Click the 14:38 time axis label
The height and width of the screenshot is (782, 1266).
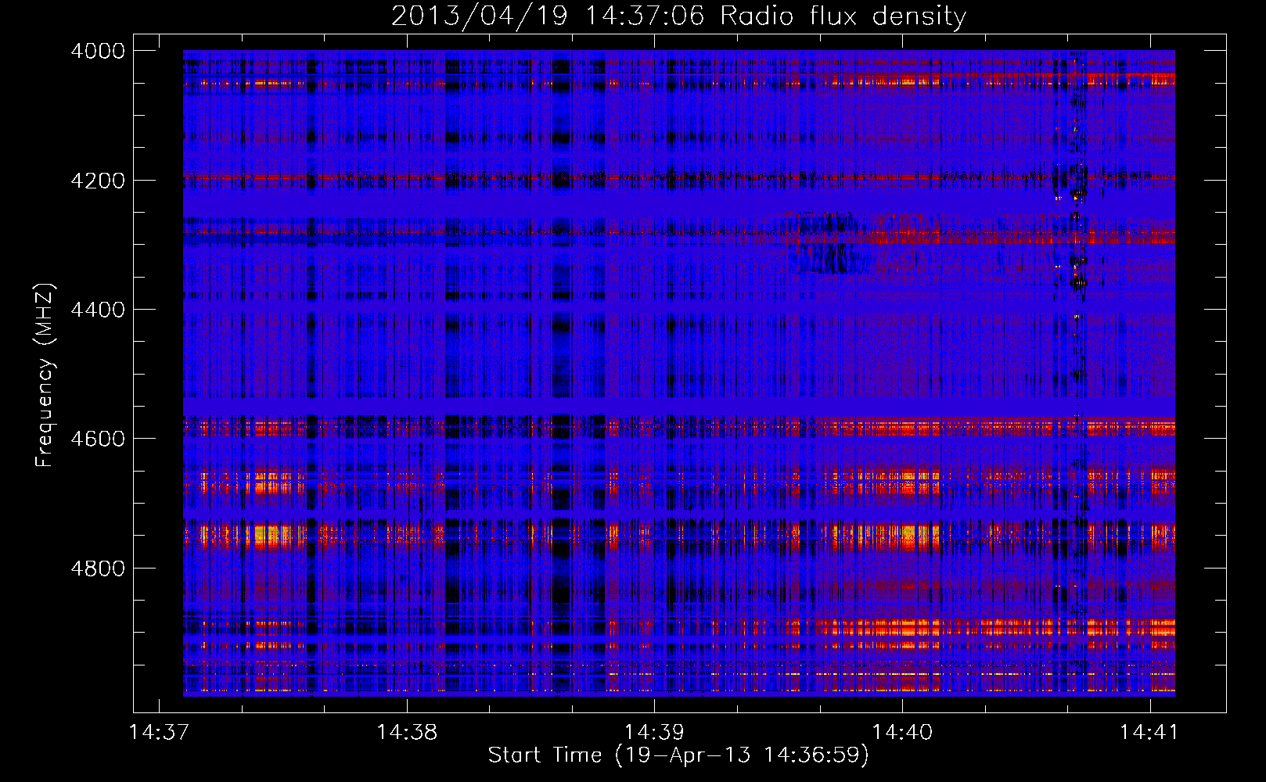pos(407,733)
